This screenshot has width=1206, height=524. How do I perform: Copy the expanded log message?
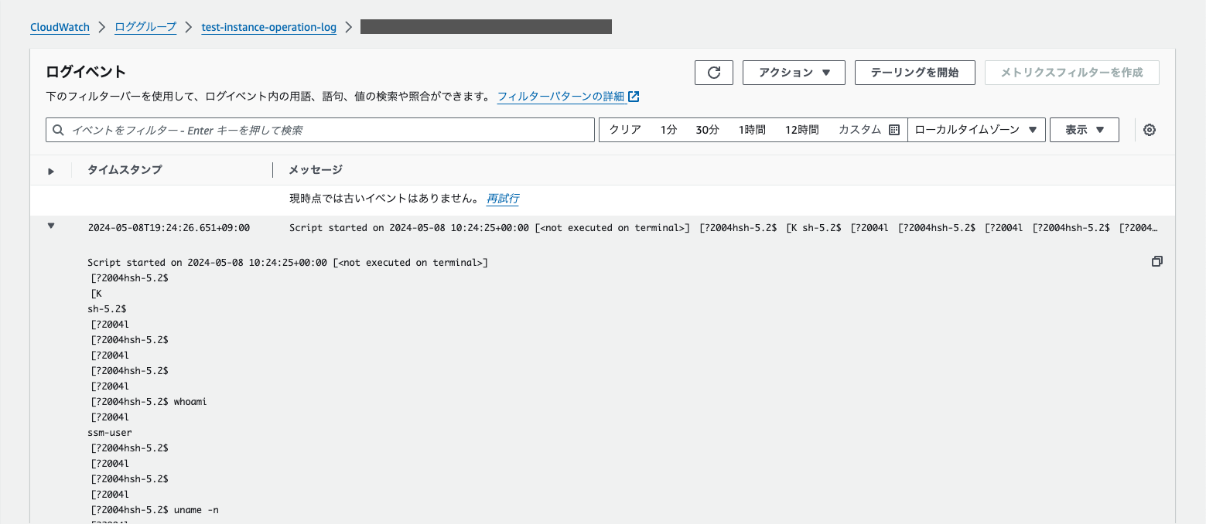[1156, 261]
